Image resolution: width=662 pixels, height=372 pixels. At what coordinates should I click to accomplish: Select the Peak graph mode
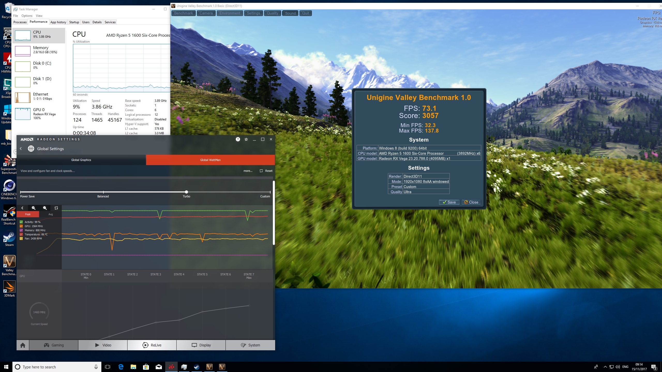point(28,214)
